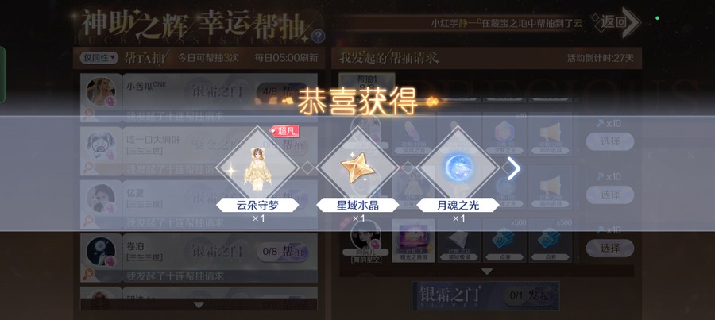Expand friend list with bottom down arrow
Image resolution: width=715 pixels, height=320 pixels.
coord(199,304)
